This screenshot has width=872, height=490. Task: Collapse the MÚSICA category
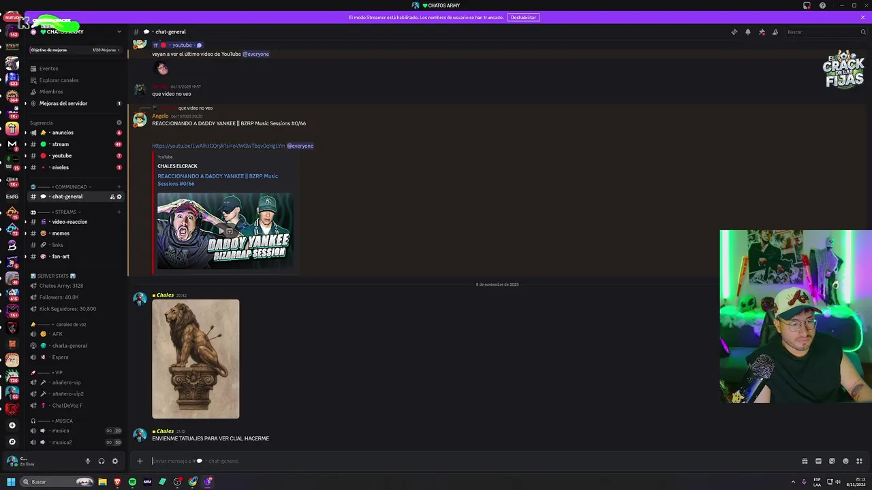(x=52, y=421)
